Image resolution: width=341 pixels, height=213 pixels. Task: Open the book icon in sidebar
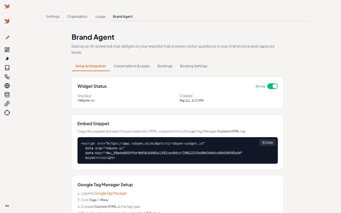(x=7, y=68)
